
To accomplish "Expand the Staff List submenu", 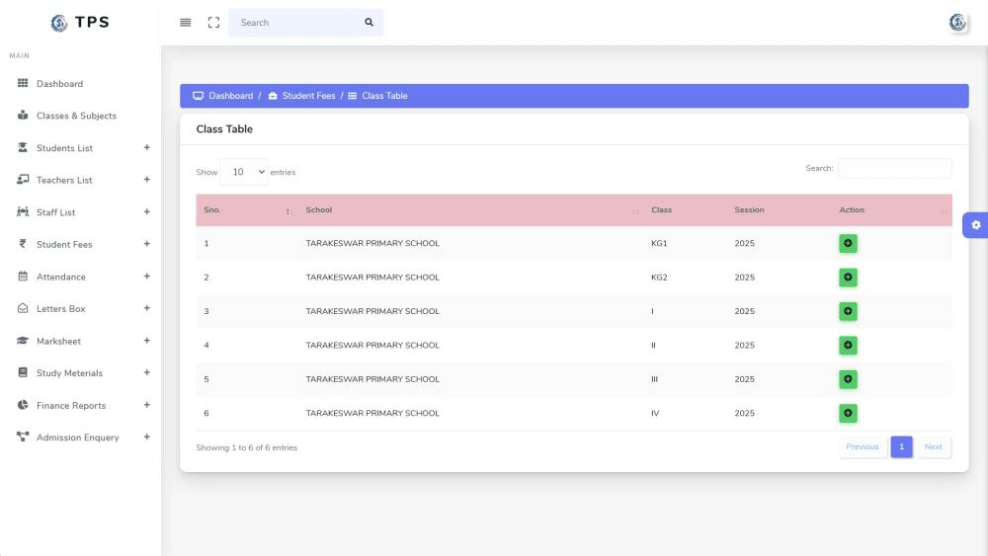I will (x=147, y=211).
